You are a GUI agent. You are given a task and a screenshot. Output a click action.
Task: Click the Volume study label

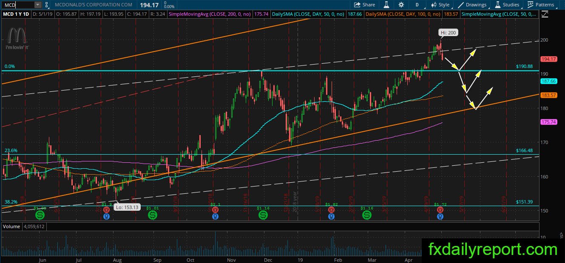pos(12,226)
